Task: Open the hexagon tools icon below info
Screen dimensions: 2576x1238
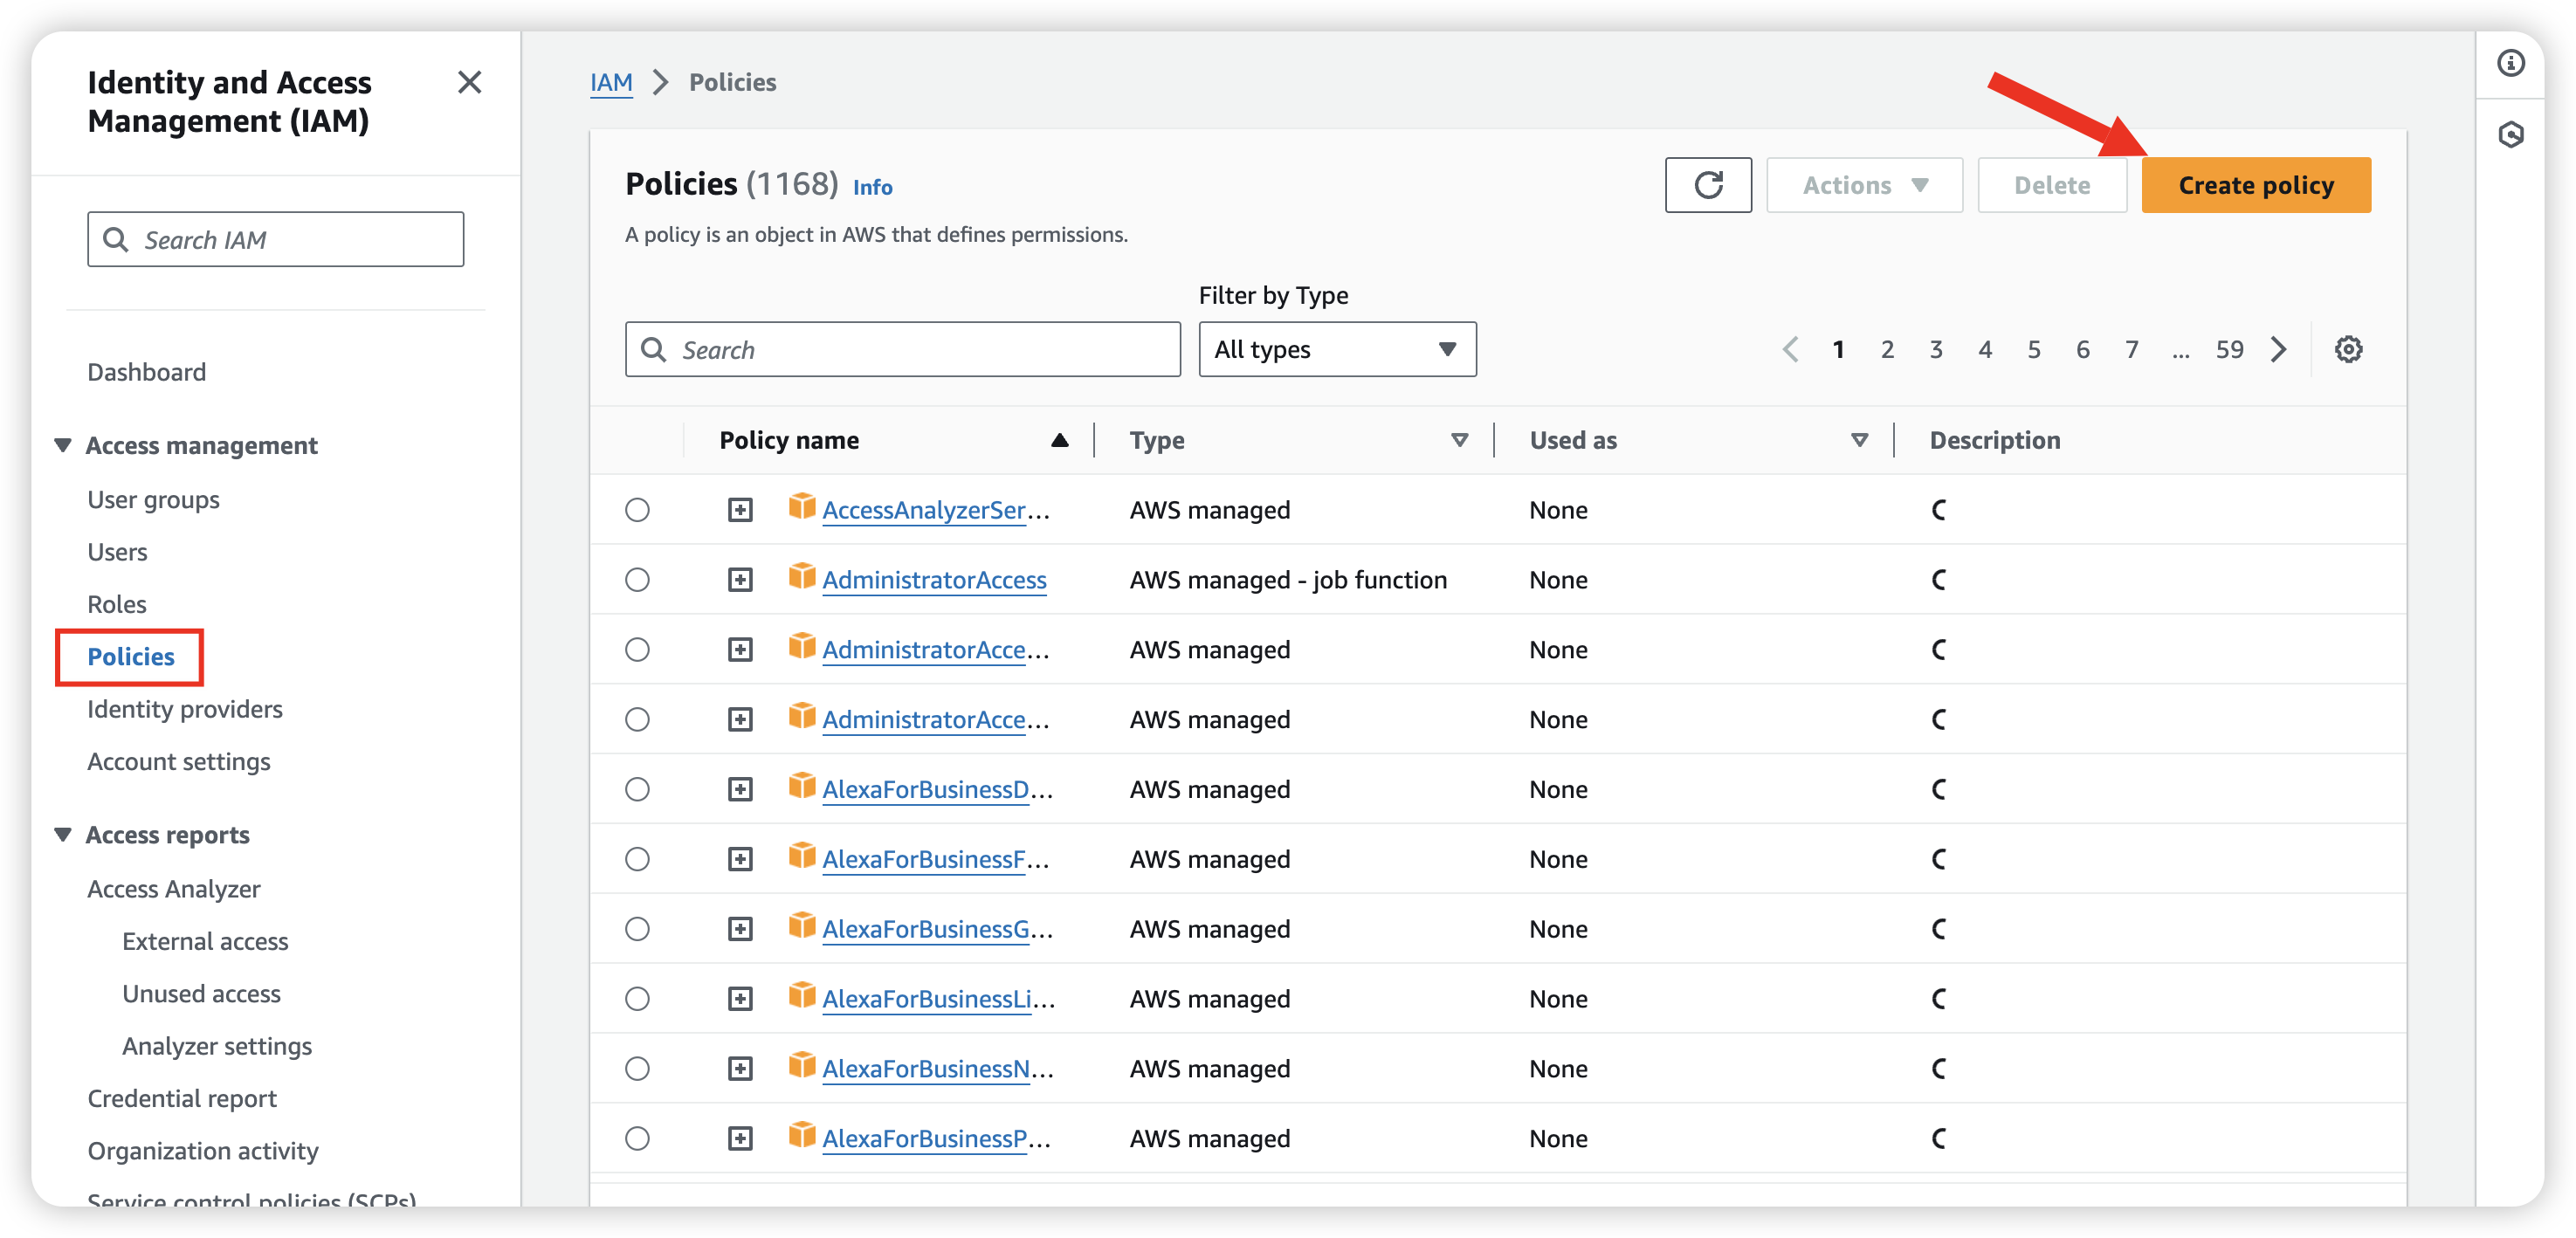Action: [x=2510, y=134]
